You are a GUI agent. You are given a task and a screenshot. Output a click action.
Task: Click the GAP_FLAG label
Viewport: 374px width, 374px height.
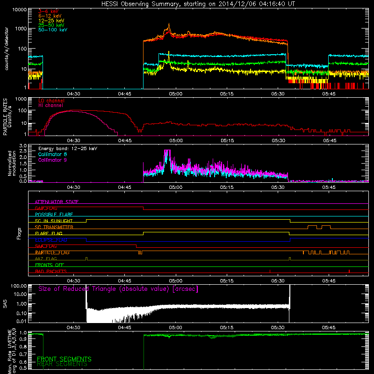click(46, 208)
